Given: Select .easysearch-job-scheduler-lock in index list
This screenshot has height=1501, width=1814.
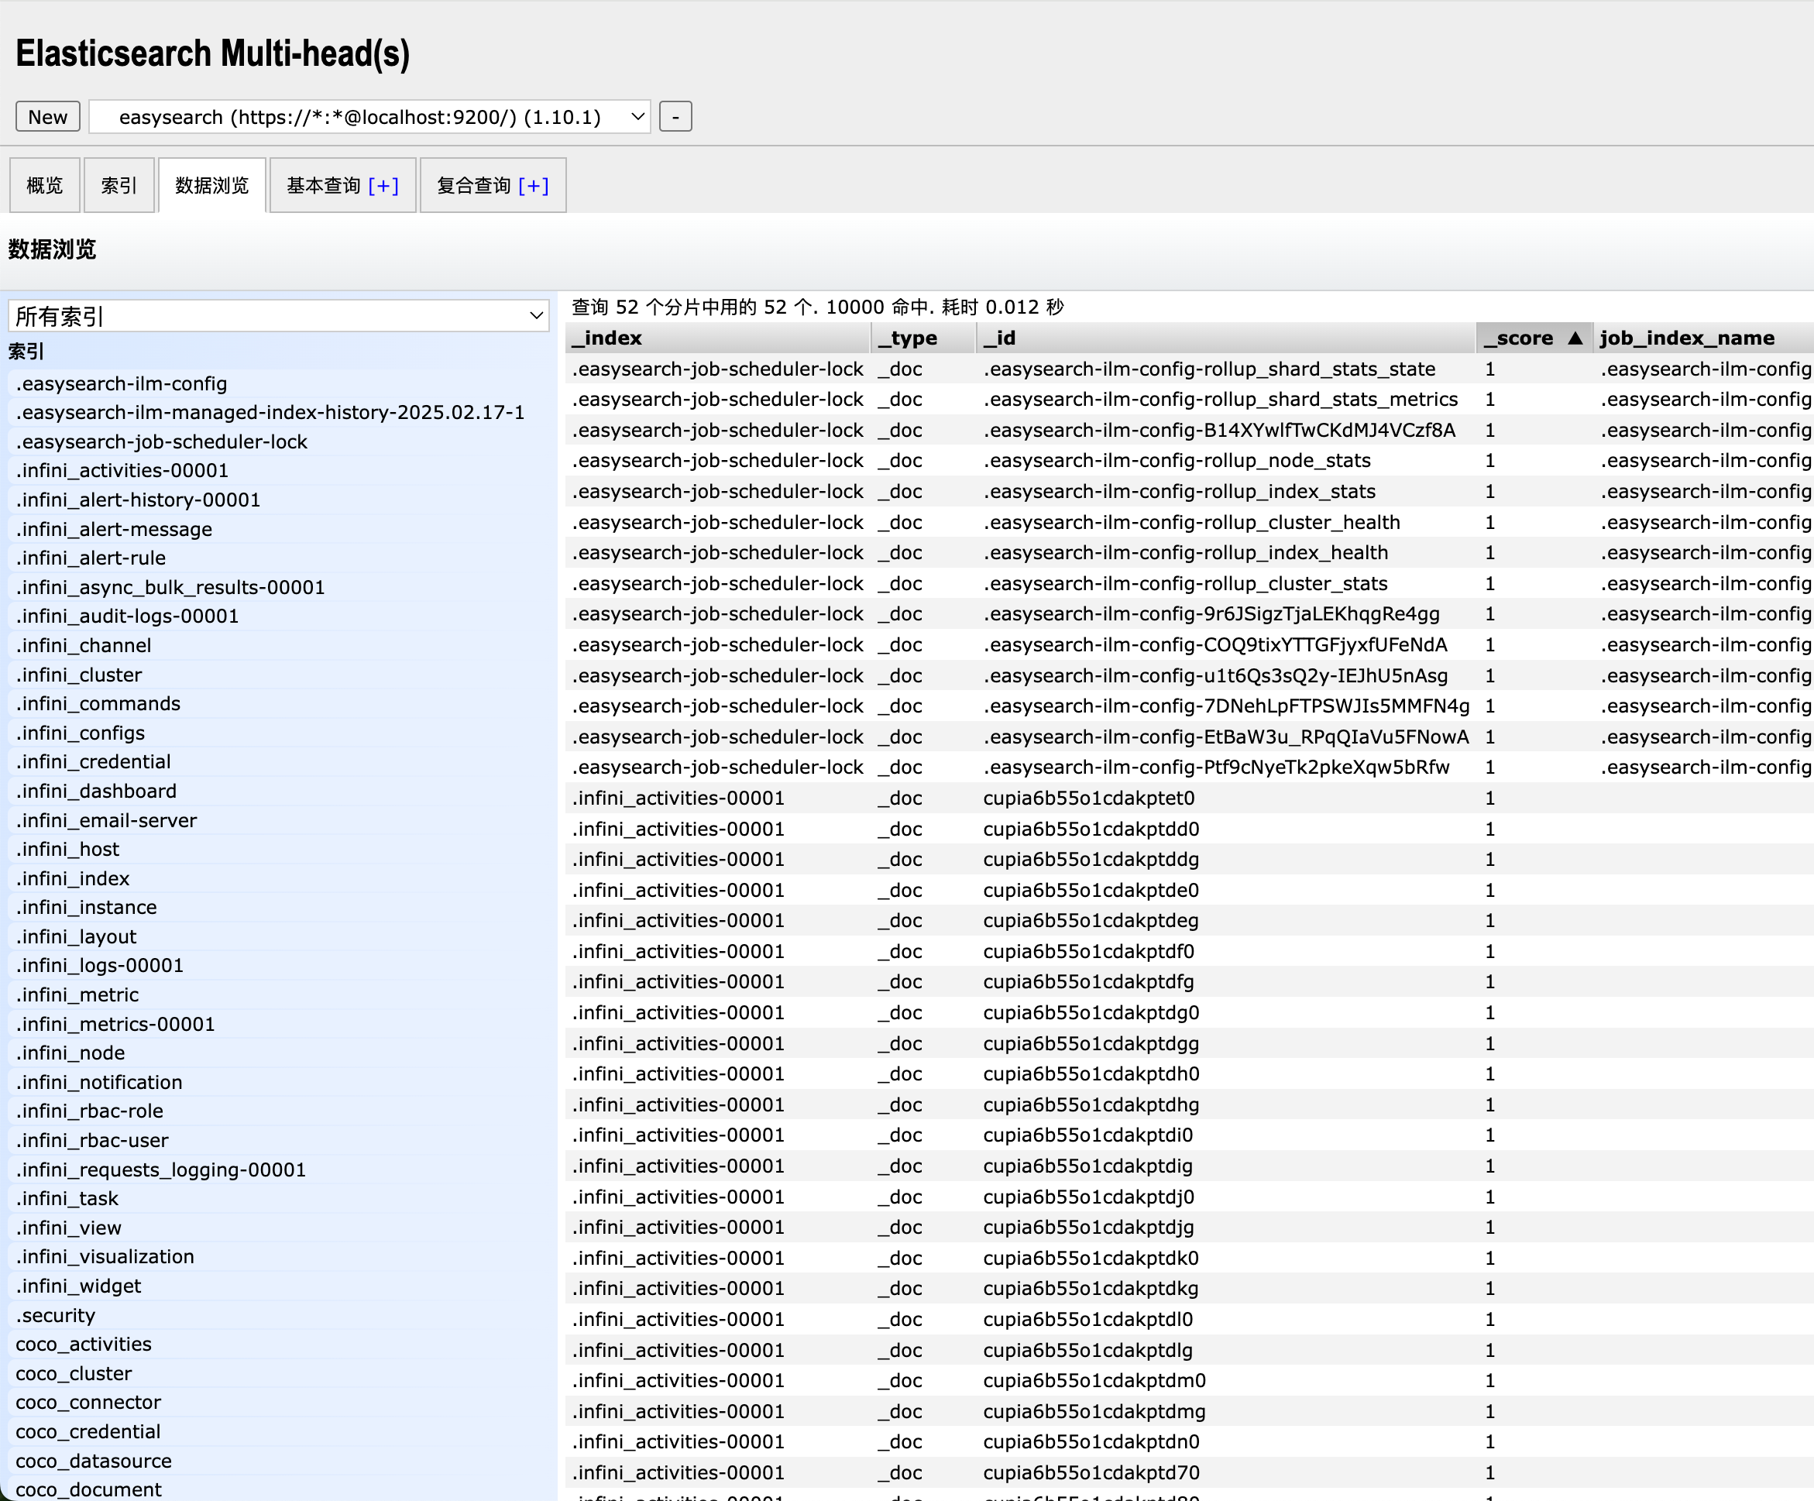Looking at the screenshot, I should click(x=278, y=441).
